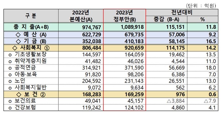The width and height of the screenshot is (223, 115).
Task: Select the 사회복지 ① row label
Action: [x=31, y=48]
